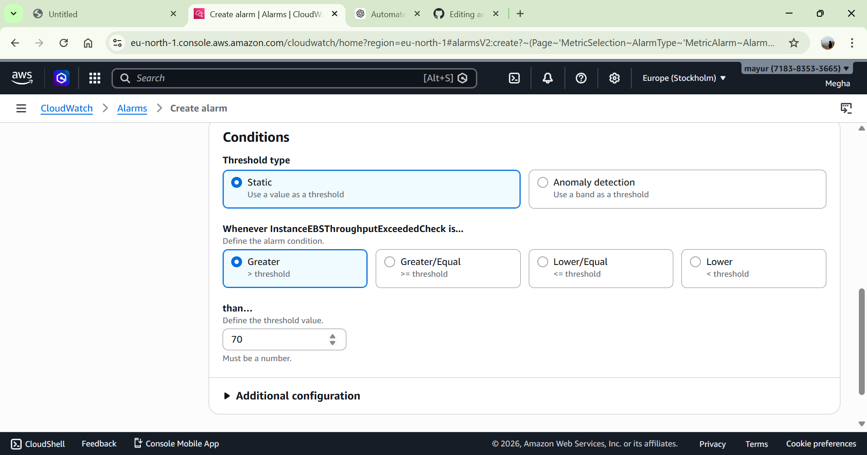Click the threshold value input field

click(x=275, y=339)
